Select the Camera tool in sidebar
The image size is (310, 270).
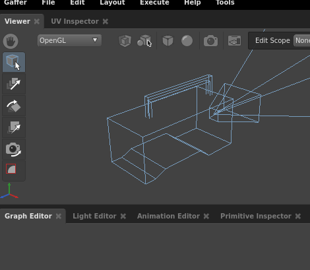click(x=14, y=149)
